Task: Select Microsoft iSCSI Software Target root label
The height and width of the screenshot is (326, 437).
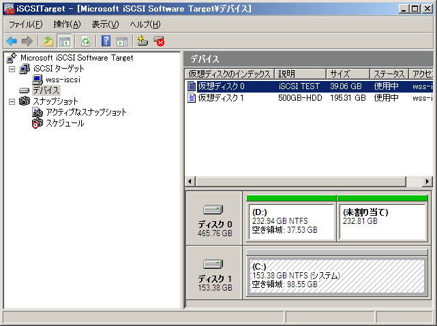Action: (76, 58)
